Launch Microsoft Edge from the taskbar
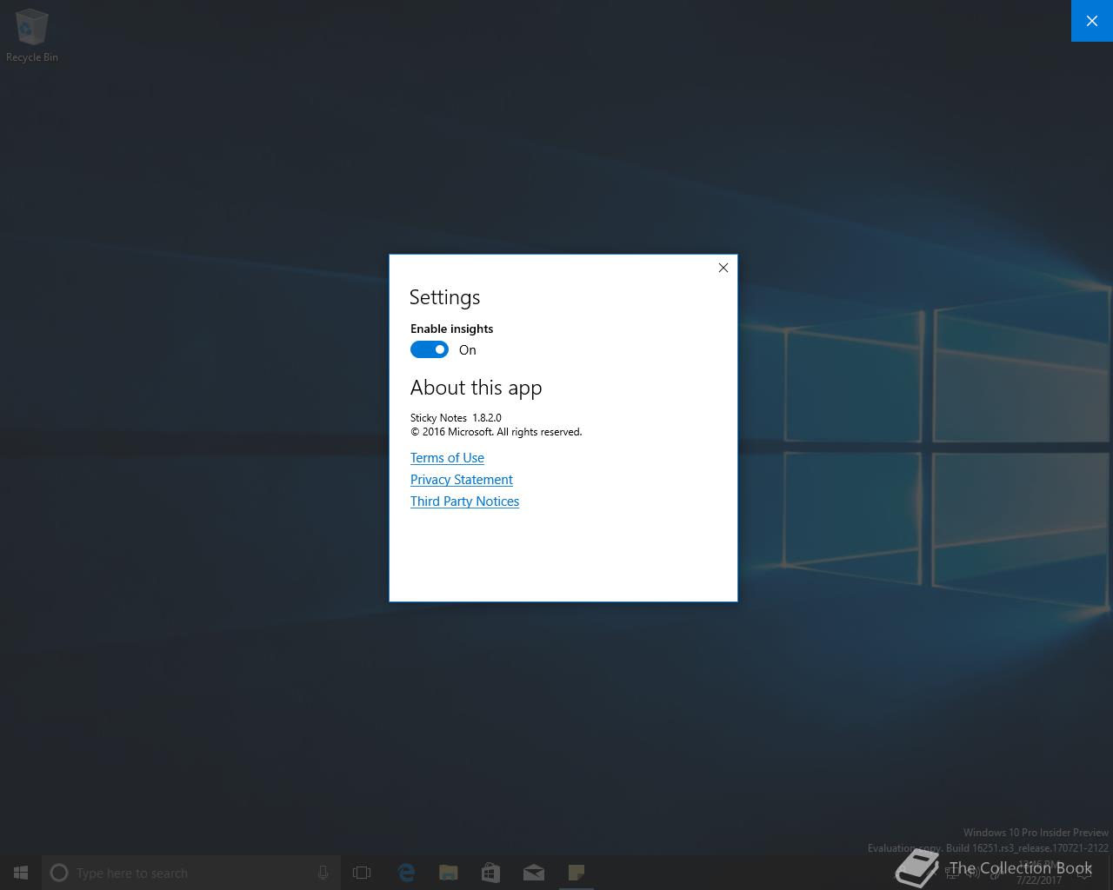Screen dimensions: 1113x890 (405, 873)
